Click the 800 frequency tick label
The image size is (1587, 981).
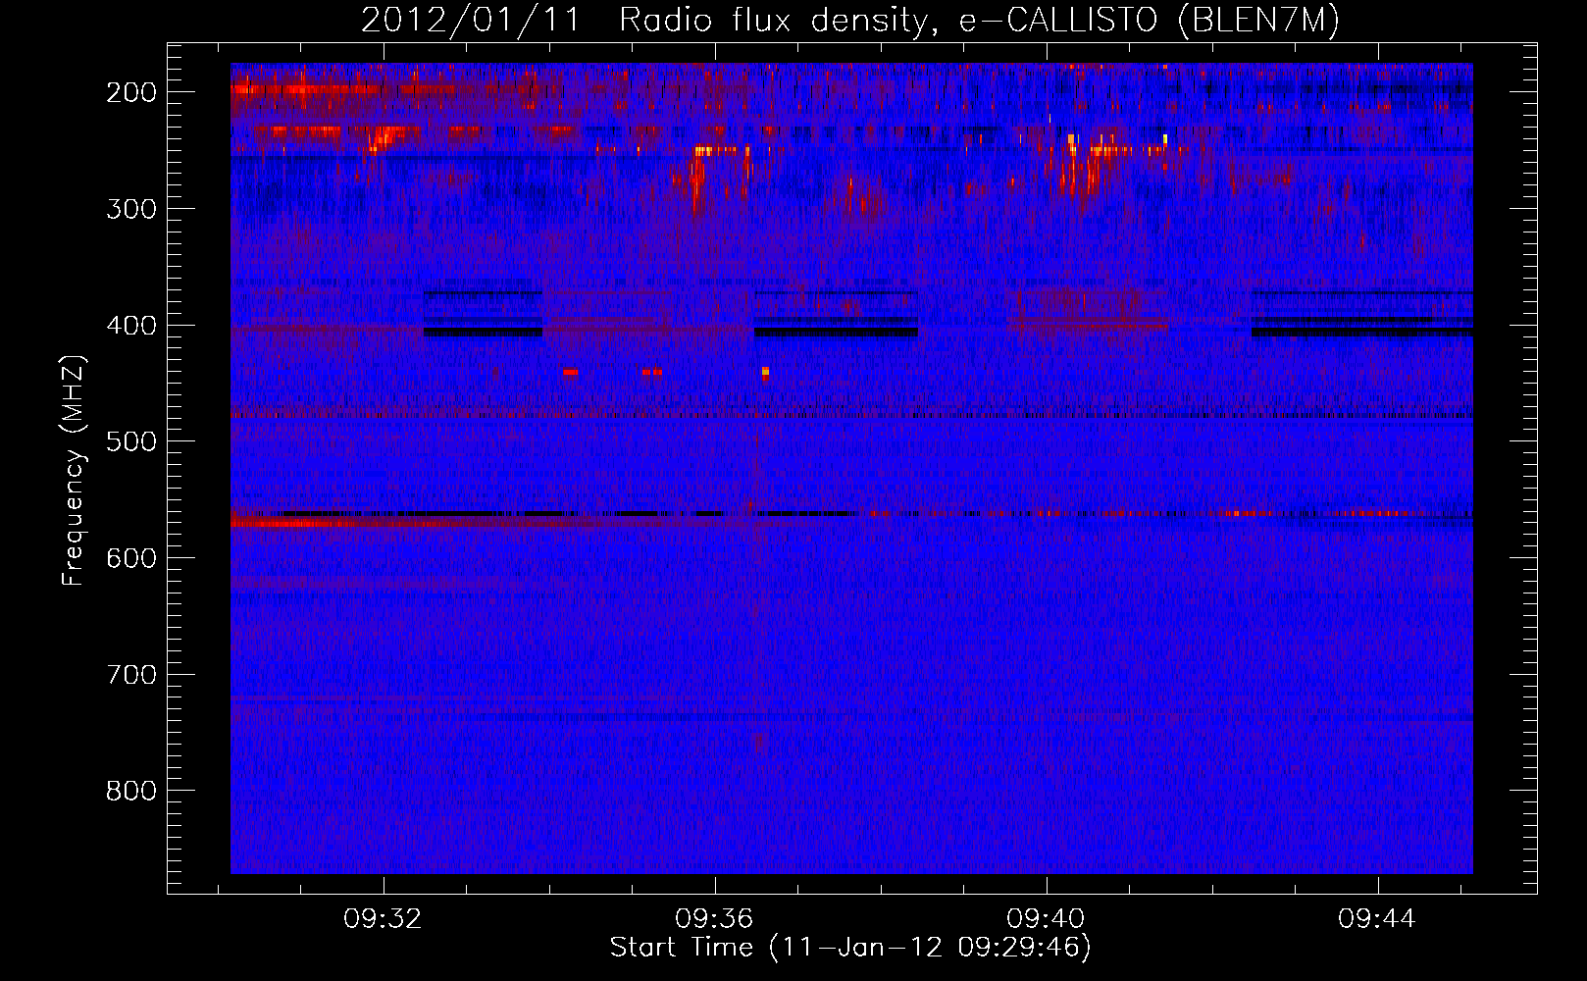point(131,791)
